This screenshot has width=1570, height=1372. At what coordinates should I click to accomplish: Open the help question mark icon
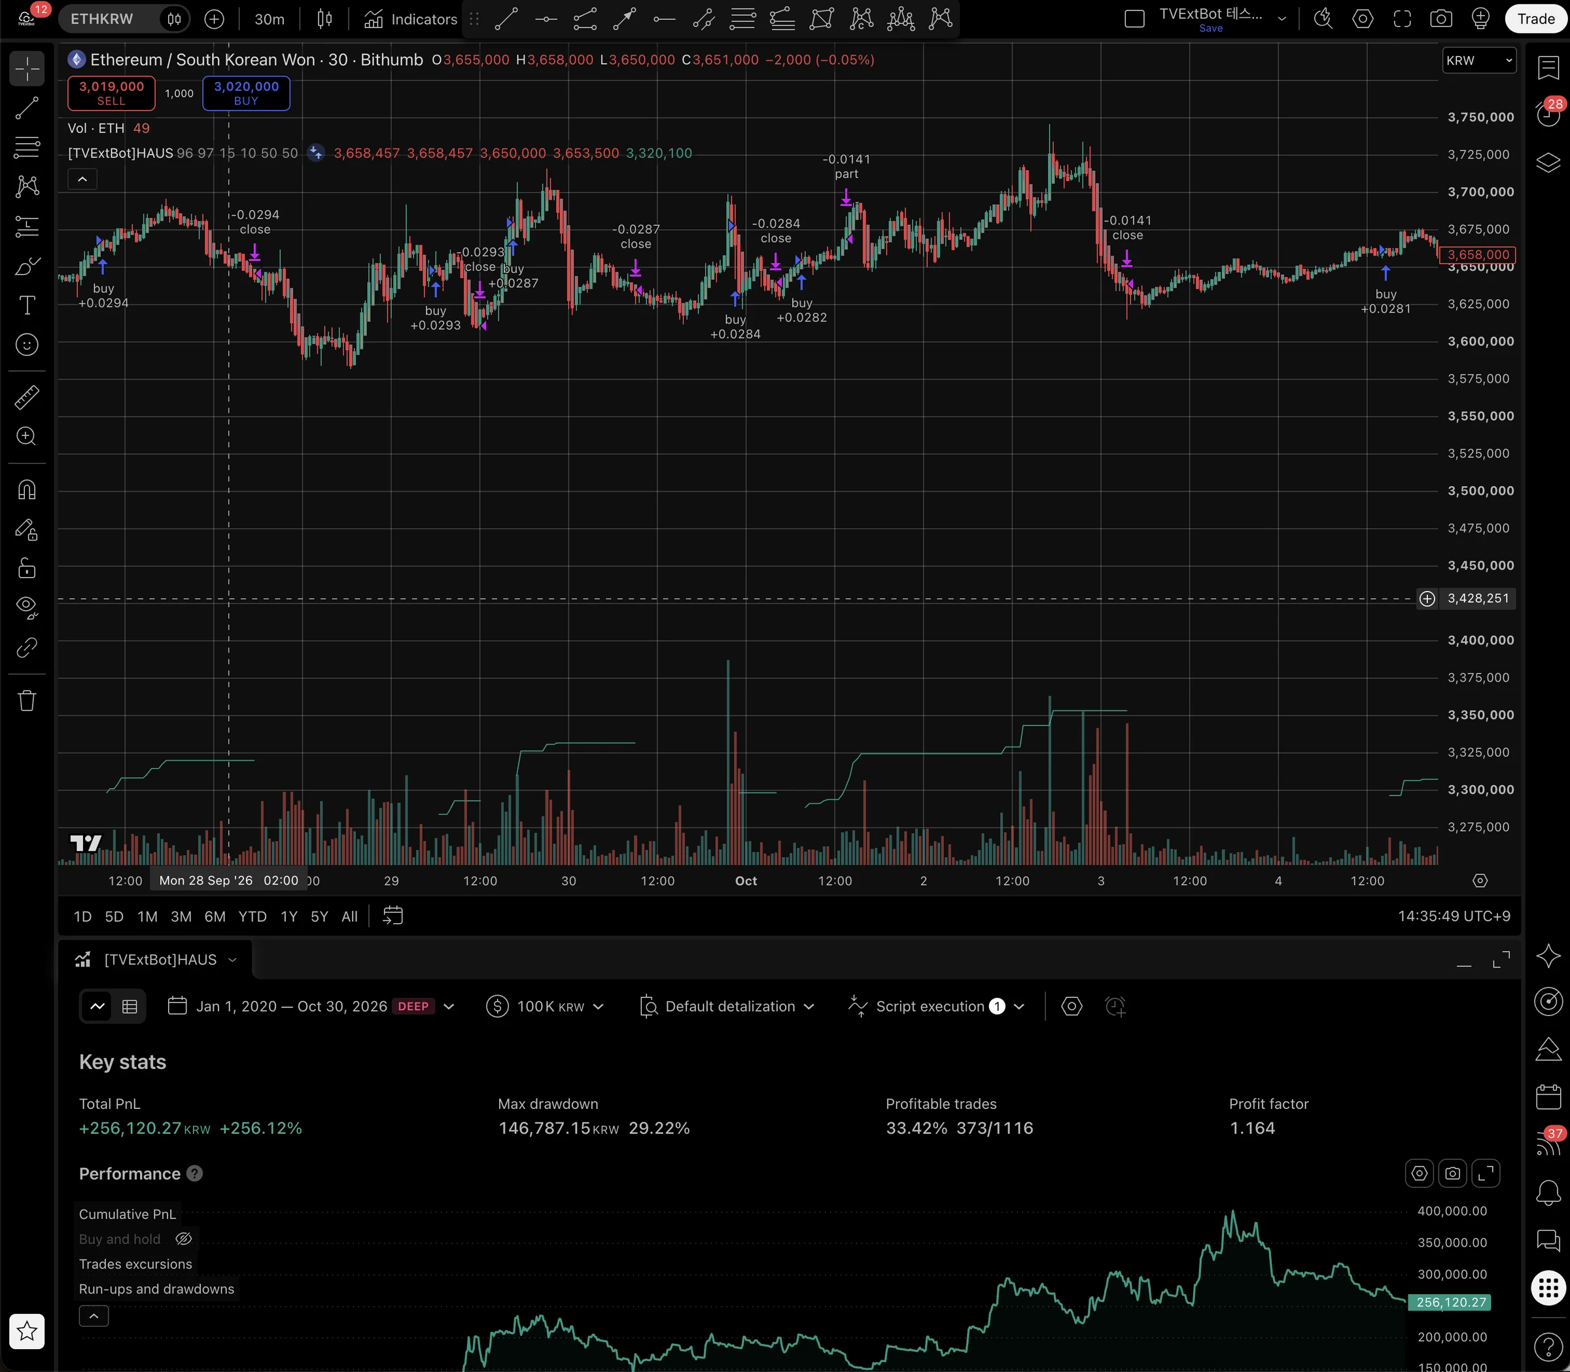click(1548, 1346)
